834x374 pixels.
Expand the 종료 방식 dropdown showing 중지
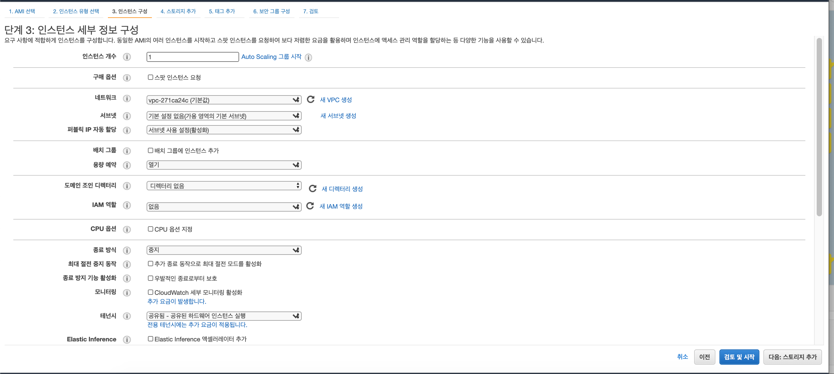point(224,250)
